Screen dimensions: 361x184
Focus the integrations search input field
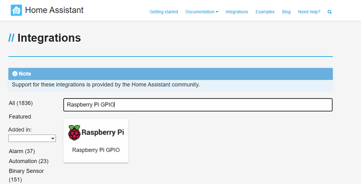[198, 105]
